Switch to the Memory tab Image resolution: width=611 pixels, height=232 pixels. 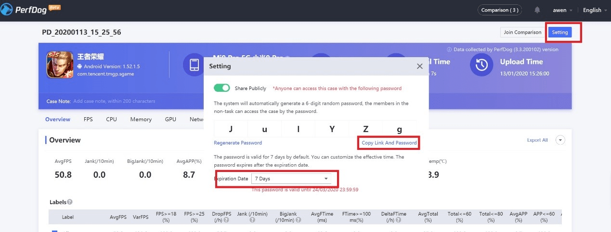click(x=141, y=119)
